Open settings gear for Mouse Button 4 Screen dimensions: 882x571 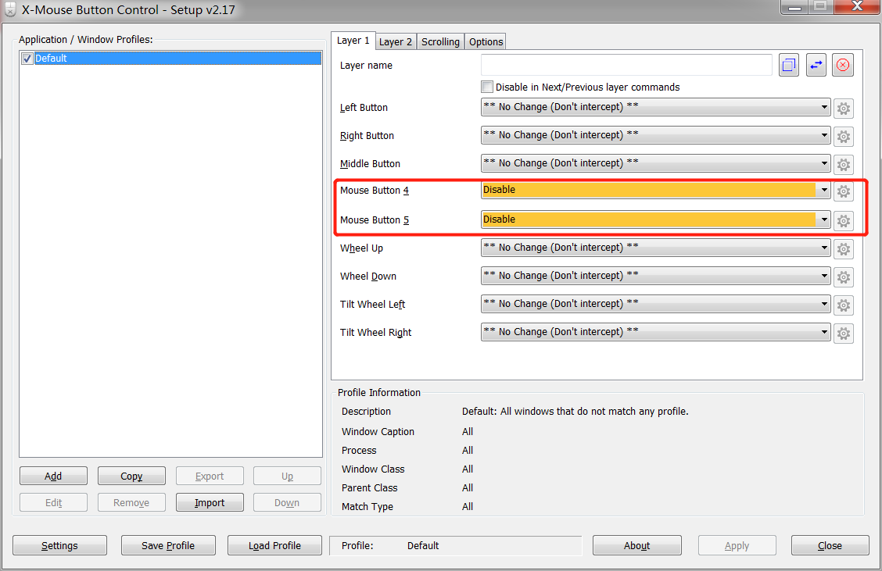coord(843,191)
